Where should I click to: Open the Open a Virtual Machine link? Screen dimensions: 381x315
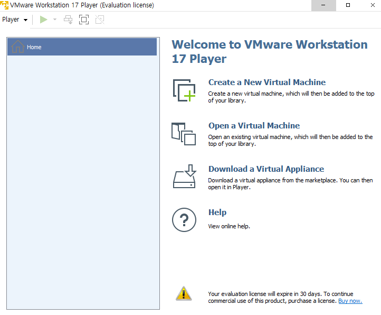pos(254,126)
